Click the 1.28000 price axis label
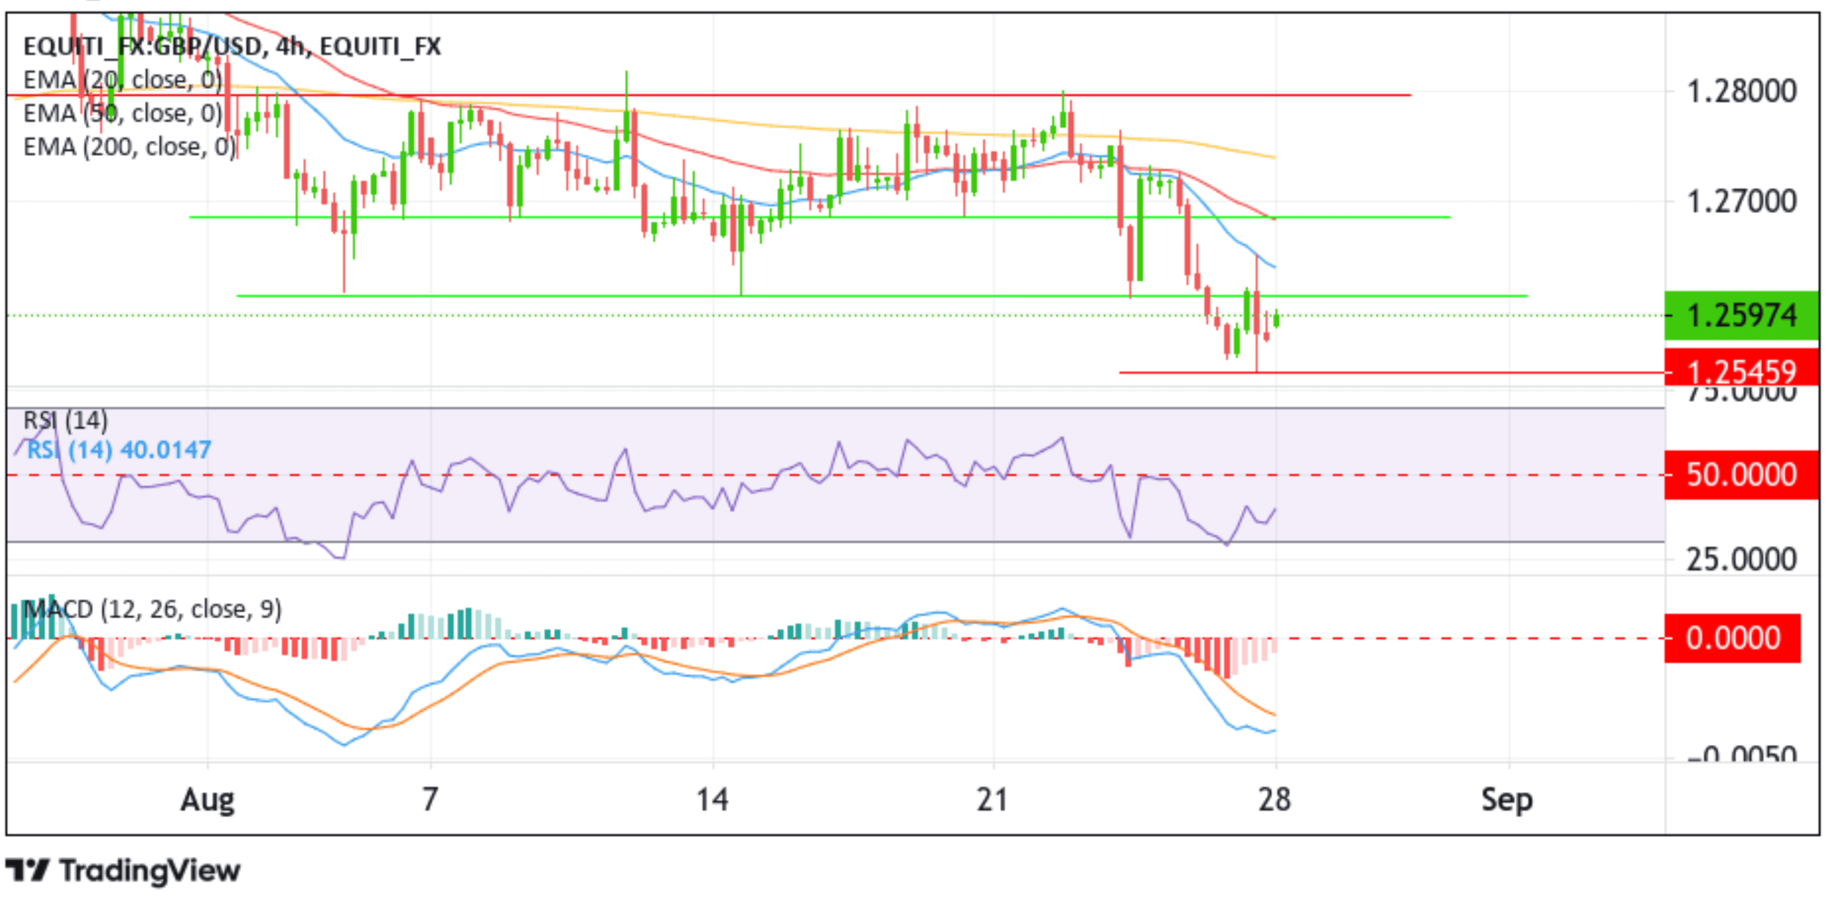 point(1742,92)
